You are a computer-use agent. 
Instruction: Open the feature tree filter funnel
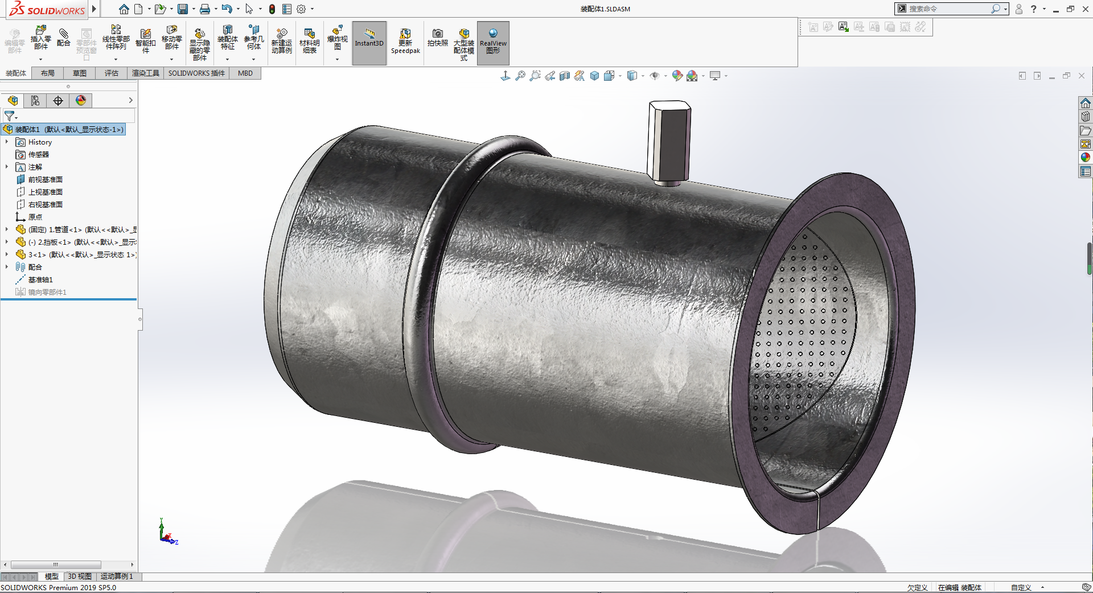[x=10, y=116]
